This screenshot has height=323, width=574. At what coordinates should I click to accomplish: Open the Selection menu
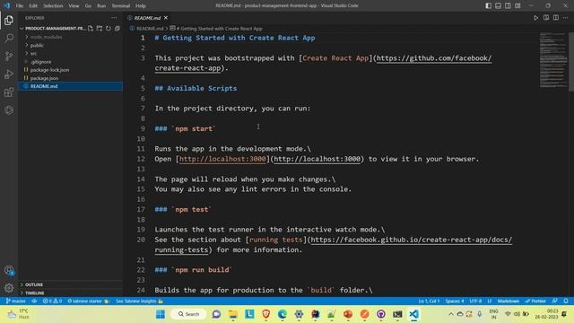pyautogui.click(x=53, y=6)
